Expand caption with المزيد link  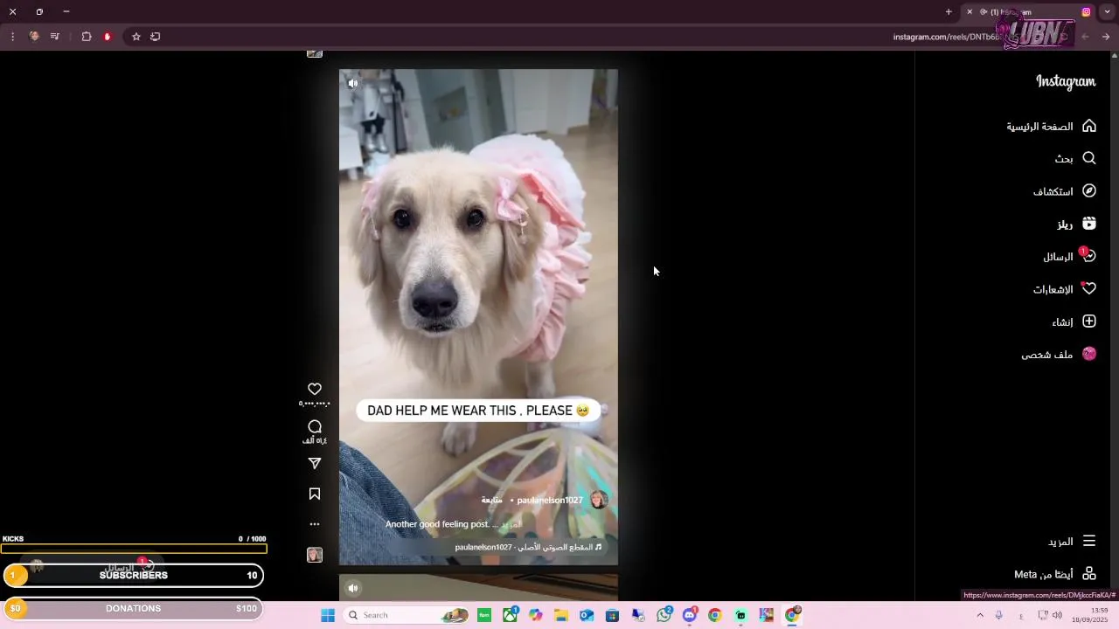[x=511, y=524]
